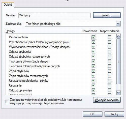Enable Niepowodzenie for Pełna kontrola

[109, 37]
